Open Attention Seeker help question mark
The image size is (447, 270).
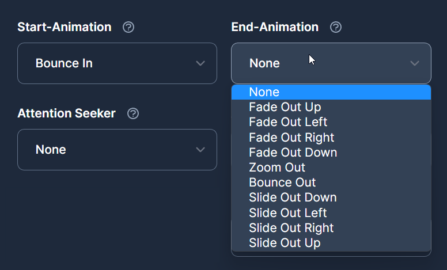point(133,113)
